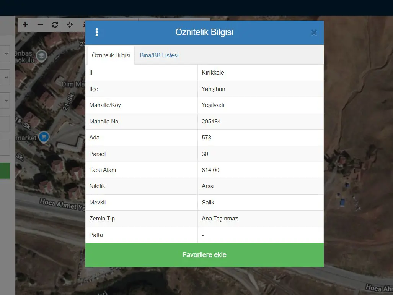This screenshot has height=295, width=393.
Task: Click the Parsel value 30
Action: tap(205, 154)
